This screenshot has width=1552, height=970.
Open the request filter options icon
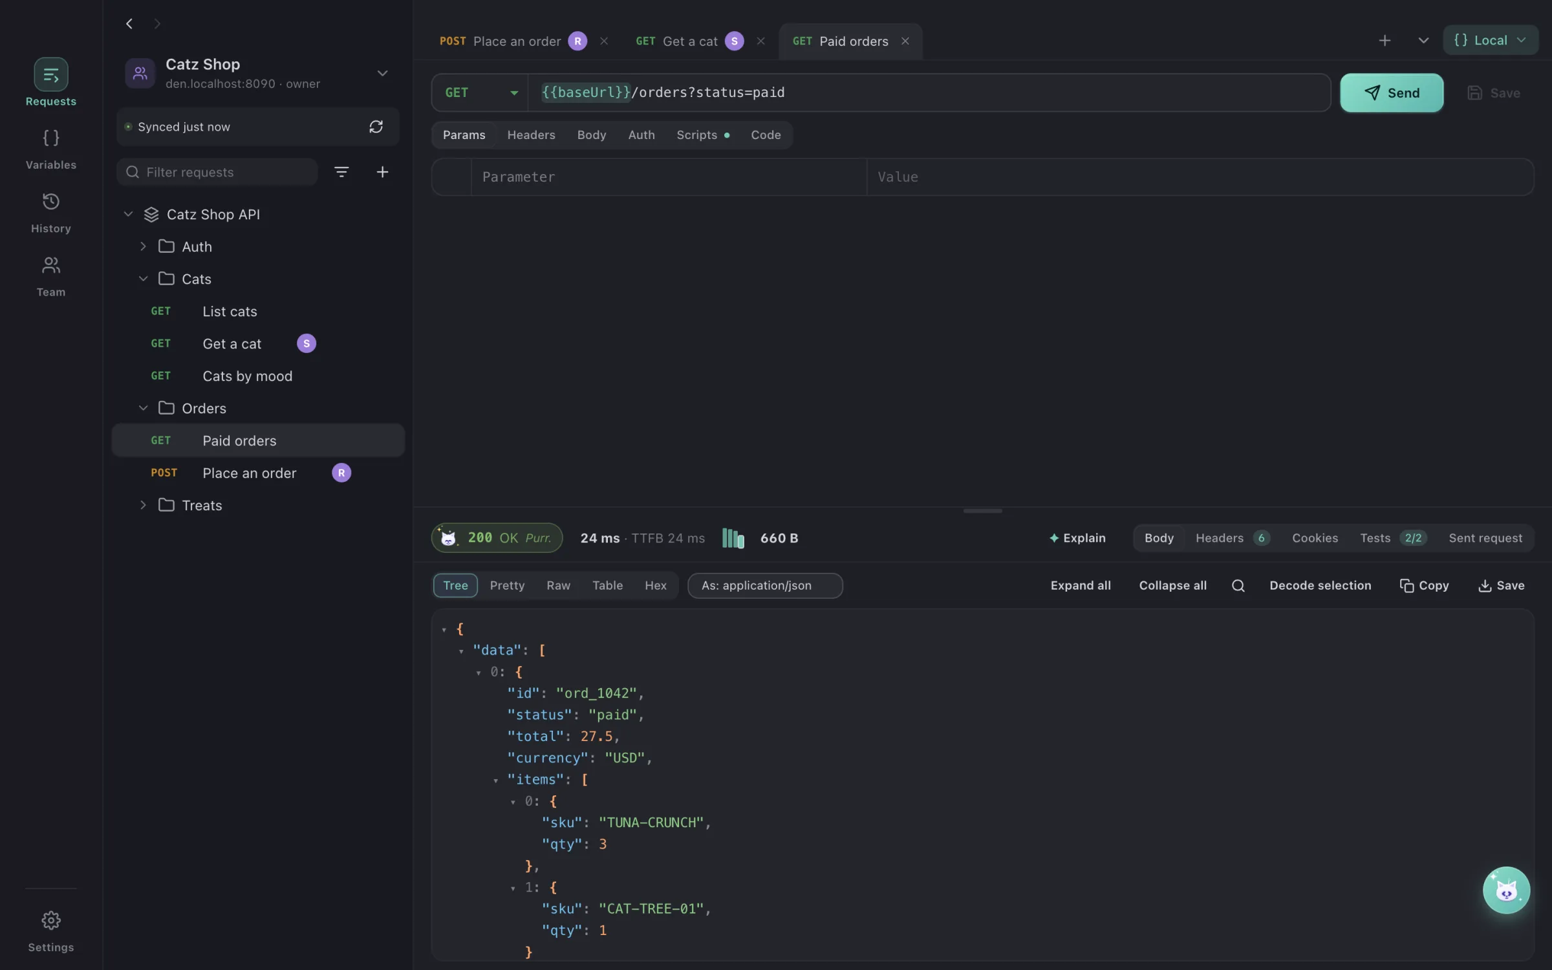(x=341, y=172)
